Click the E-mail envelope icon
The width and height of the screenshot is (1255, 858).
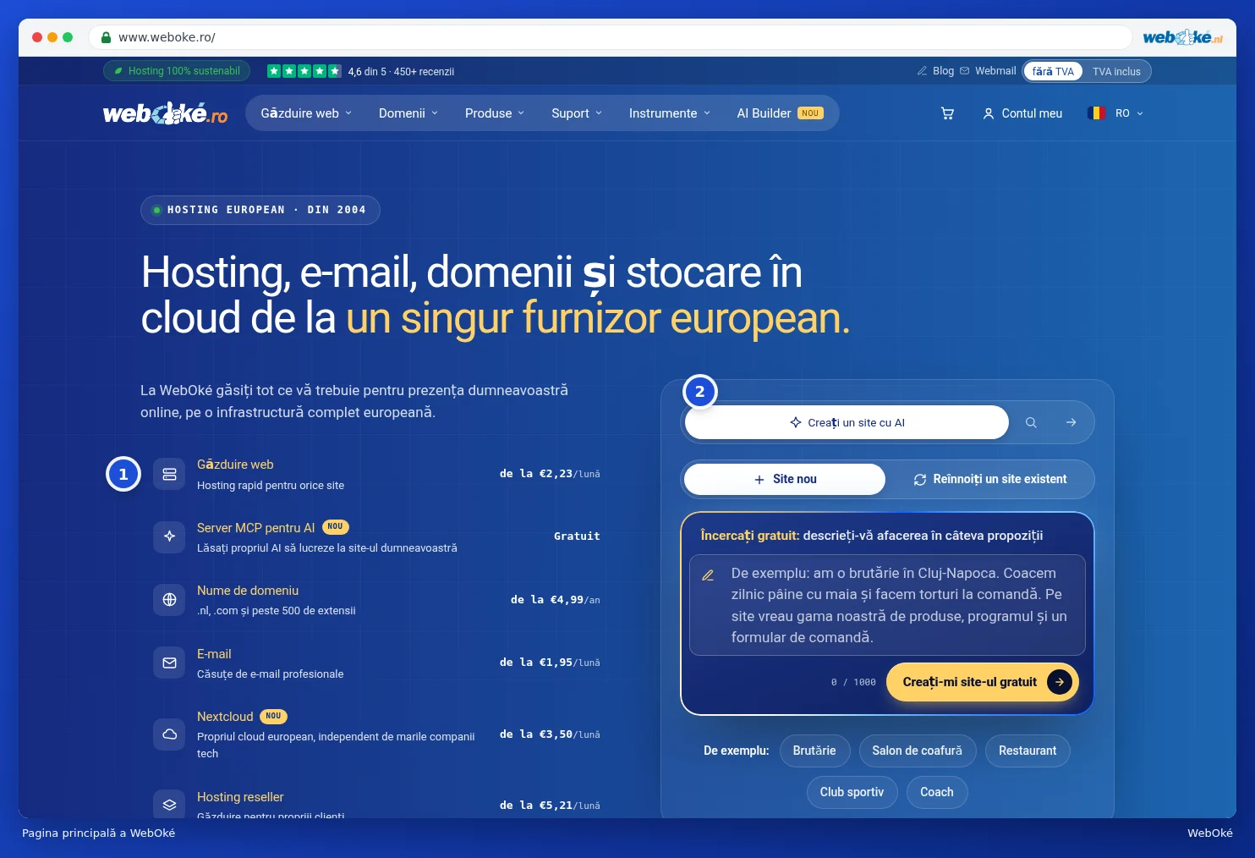[x=169, y=663]
